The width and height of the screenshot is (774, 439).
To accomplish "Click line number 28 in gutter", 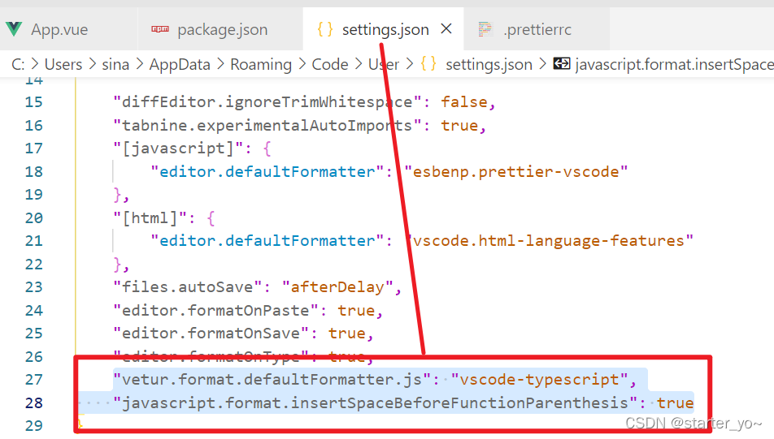I will coord(33,403).
